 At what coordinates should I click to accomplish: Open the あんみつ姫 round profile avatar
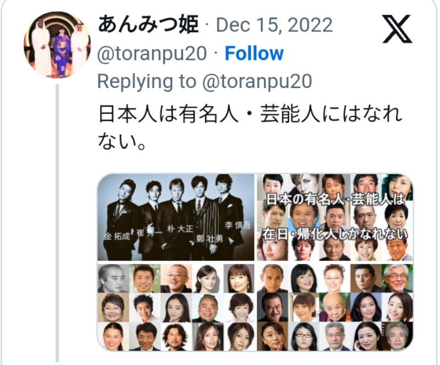coord(57,45)
